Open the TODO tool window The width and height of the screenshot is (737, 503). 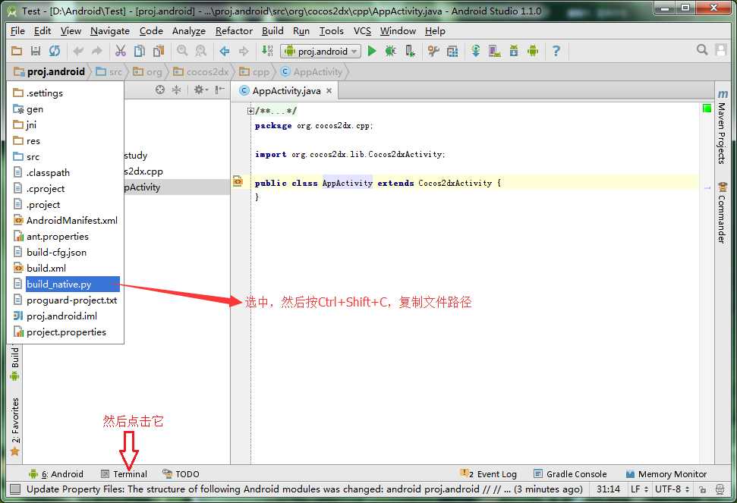tap(181, 474)
